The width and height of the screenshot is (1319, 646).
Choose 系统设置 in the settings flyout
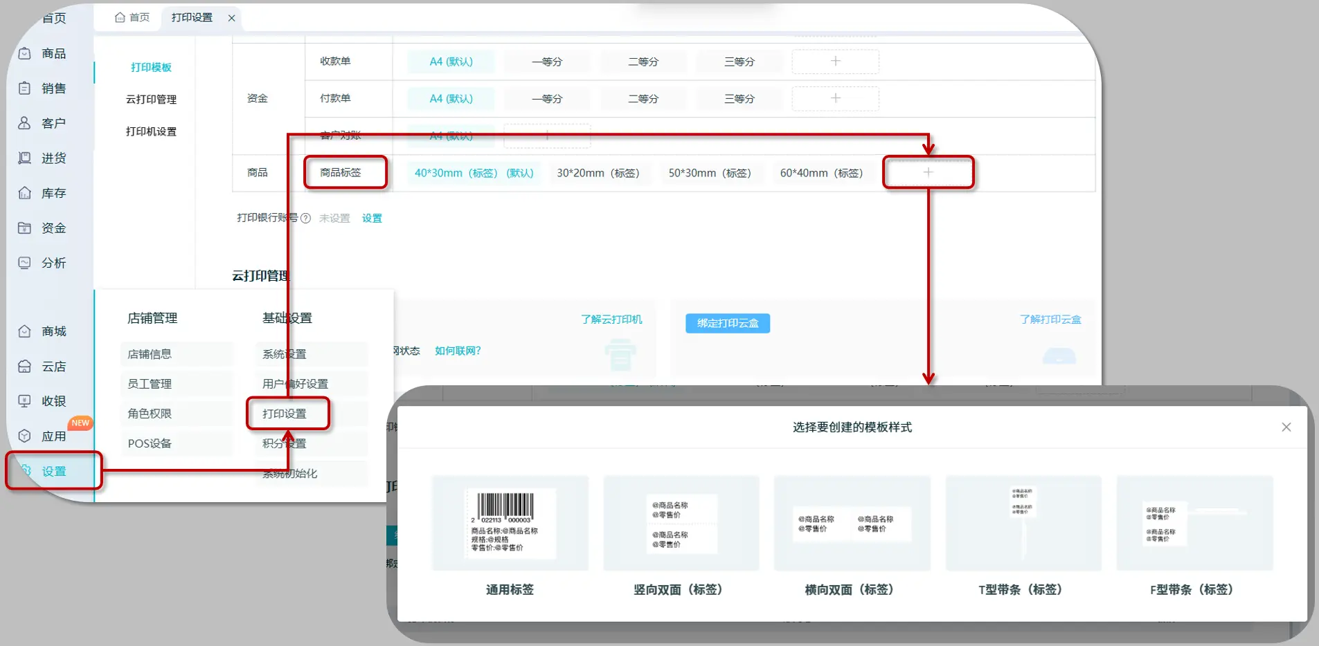pyautogui.click(x=312, y=354)
